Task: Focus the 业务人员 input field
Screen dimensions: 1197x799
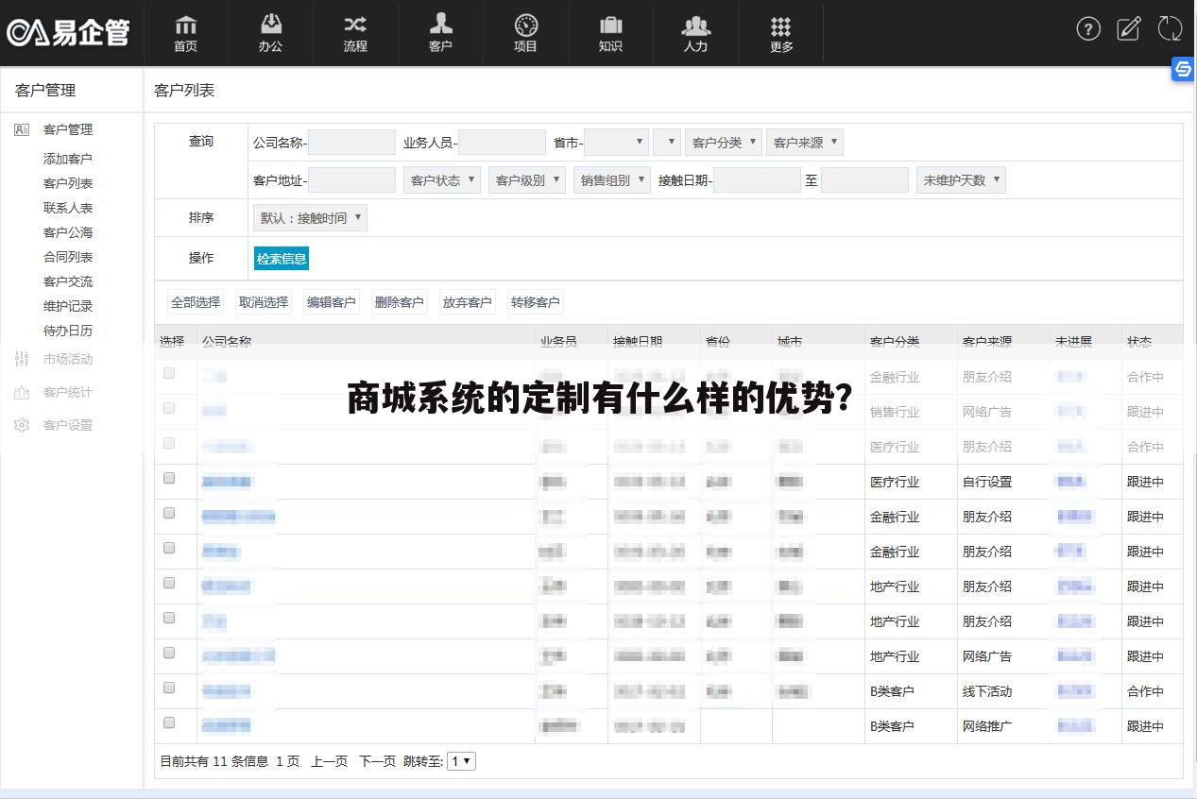Action: coord(502,143)
